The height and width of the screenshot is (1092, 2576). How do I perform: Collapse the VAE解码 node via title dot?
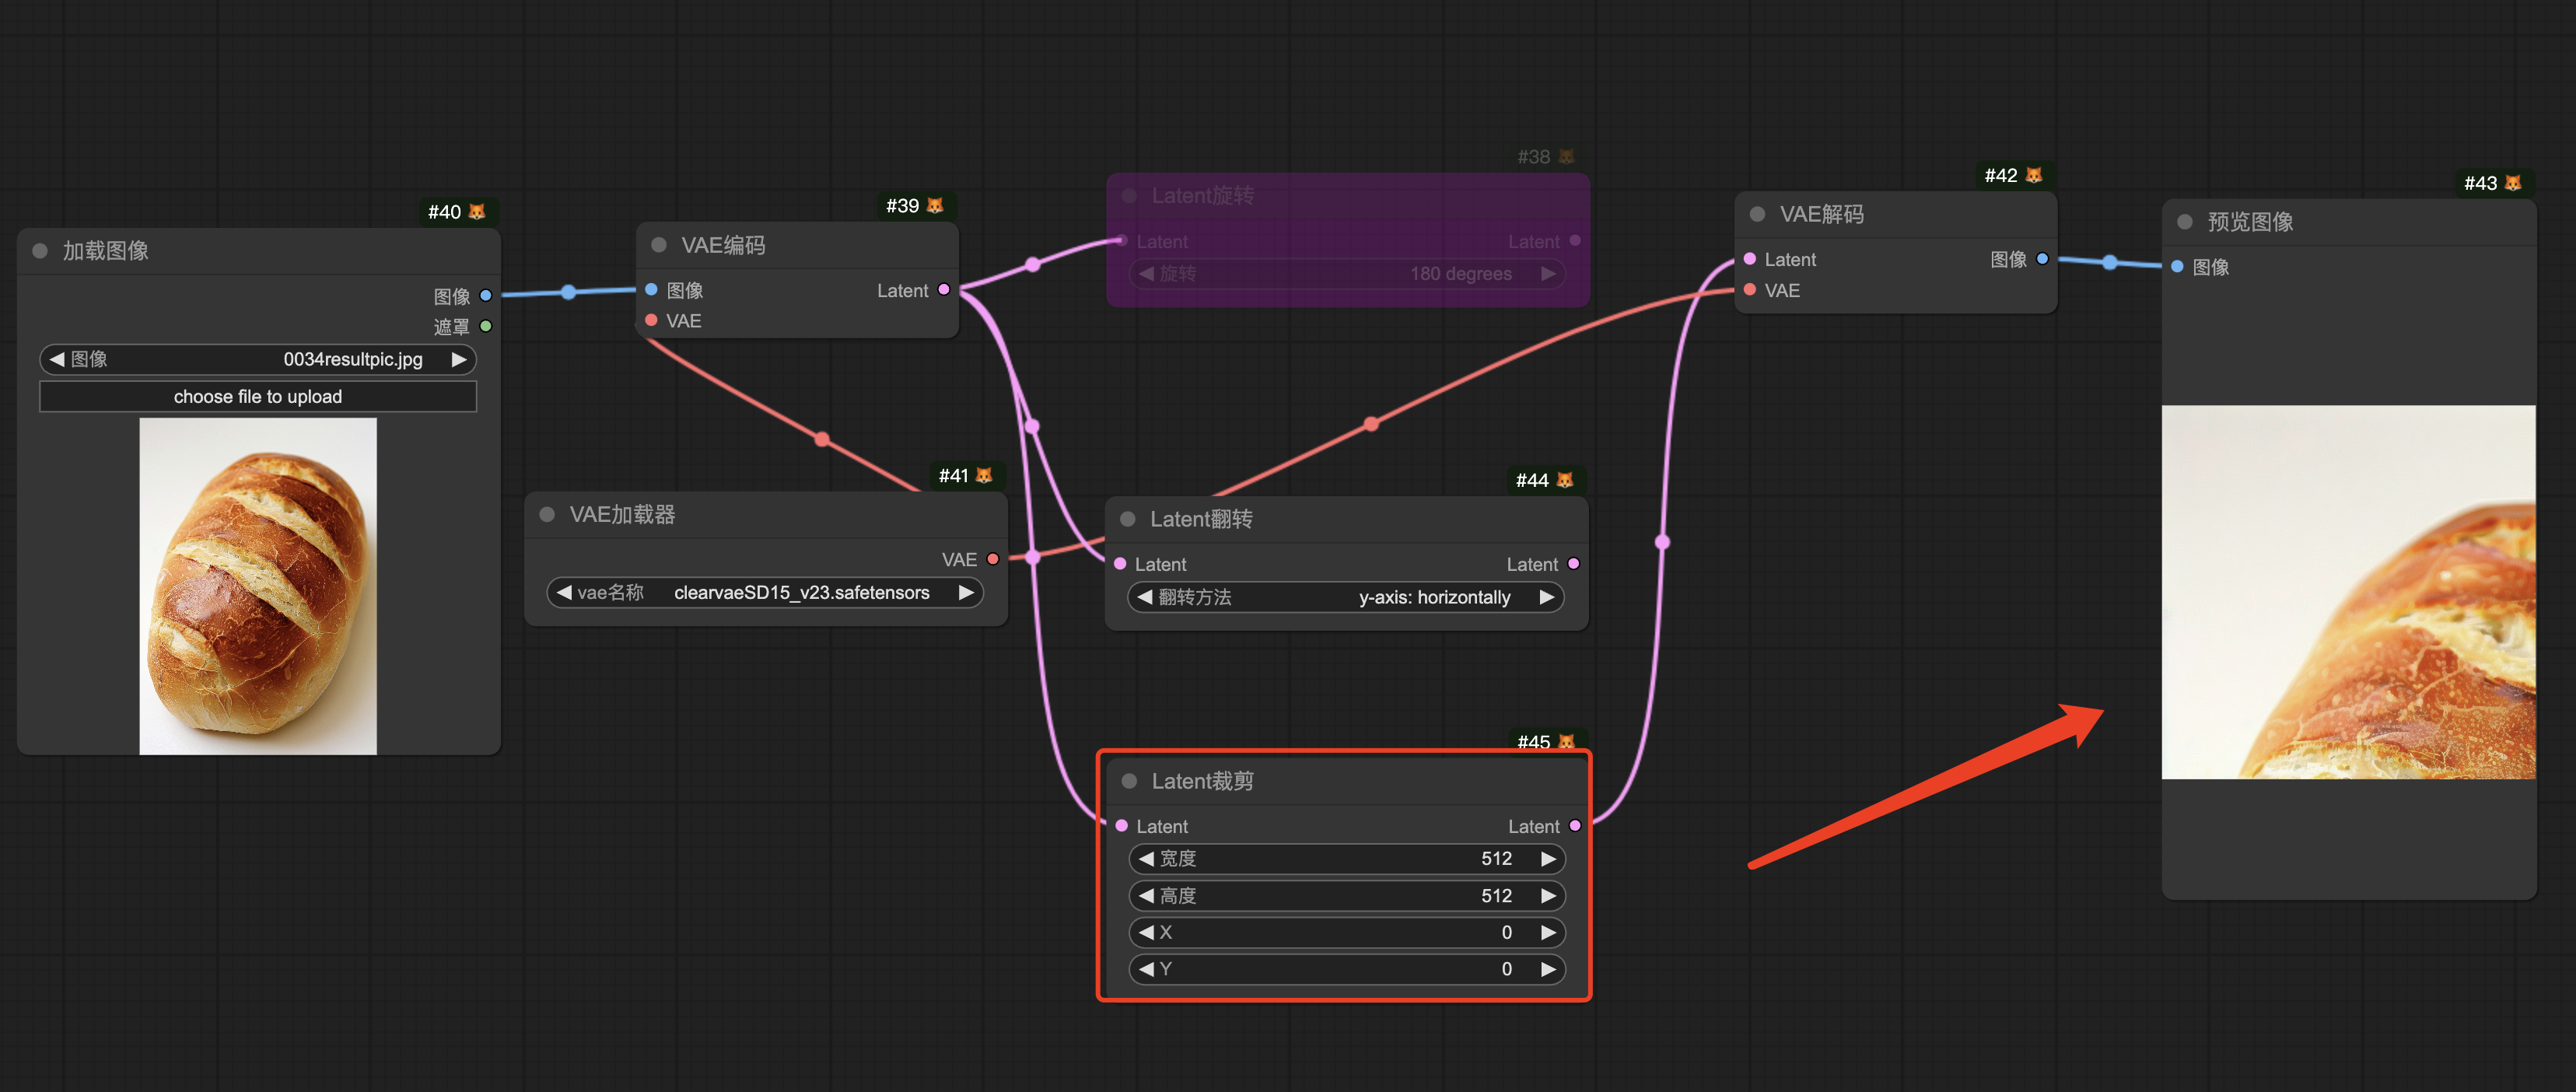point(1757,214)
